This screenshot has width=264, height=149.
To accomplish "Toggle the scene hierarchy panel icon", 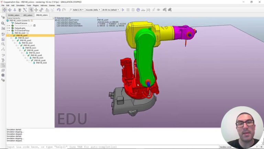I will 3,66.
